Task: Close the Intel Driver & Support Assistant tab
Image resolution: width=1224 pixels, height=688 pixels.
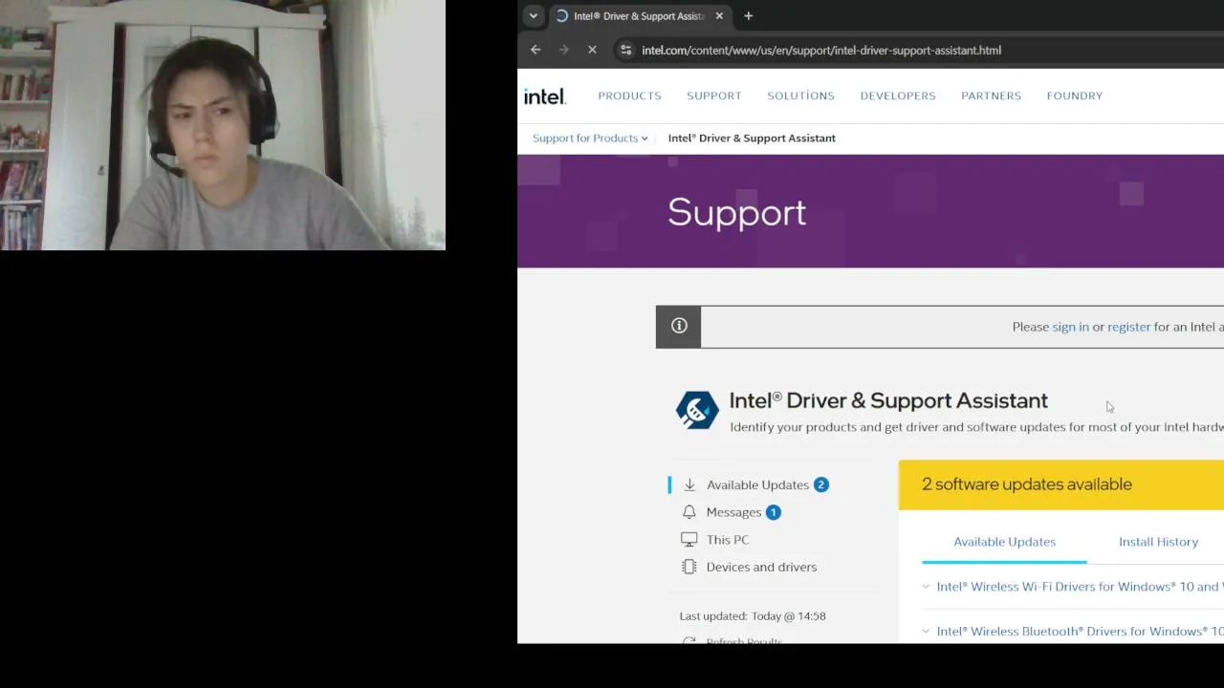Action: 719,16
